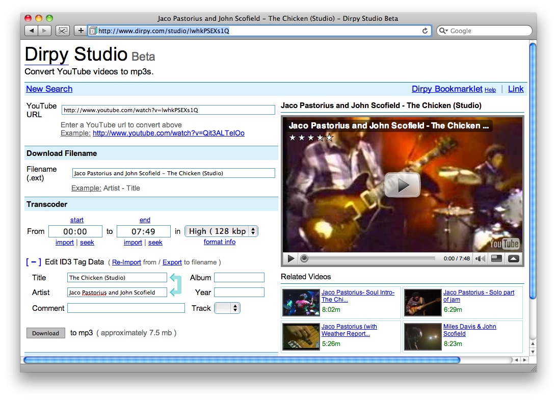Screen dimensions: 557x400
Task: Mute the video player volume
Action: pyautogui.click(x=480, y=259)
